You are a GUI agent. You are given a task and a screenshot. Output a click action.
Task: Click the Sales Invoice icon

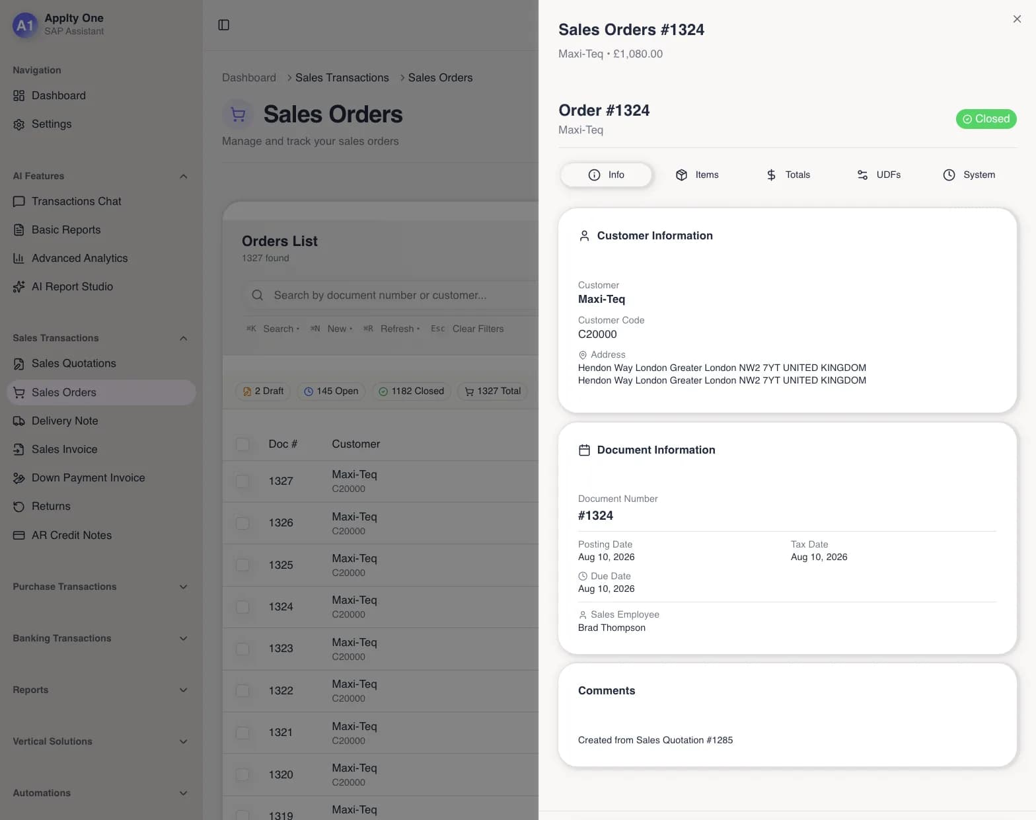click(19, 450)
